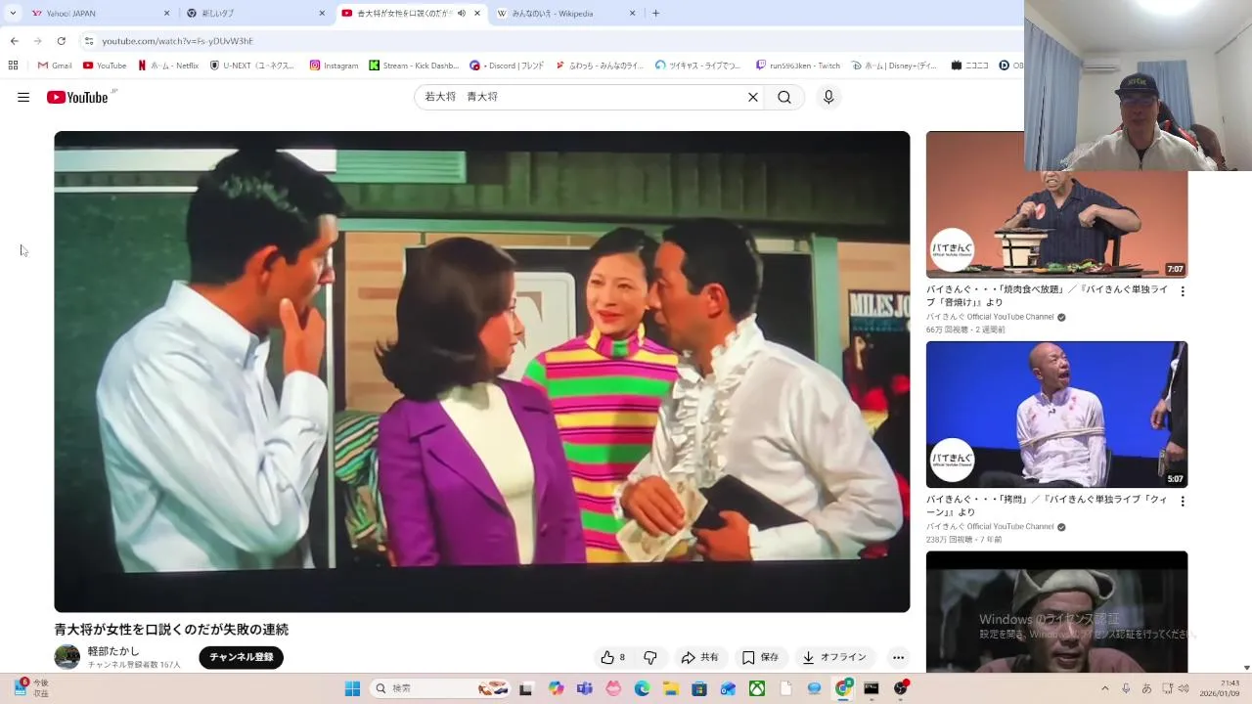Click the taskbar 検索 search box
The height and width of the screenshot is (704, 1252).
[x=440, y=688]
